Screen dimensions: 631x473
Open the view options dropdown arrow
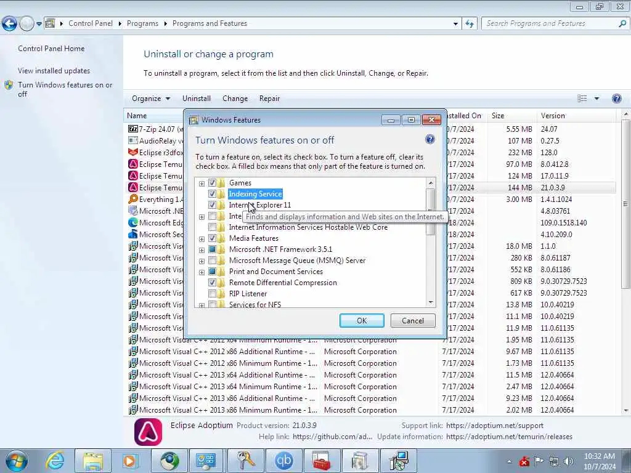click(x=596, y=99)
